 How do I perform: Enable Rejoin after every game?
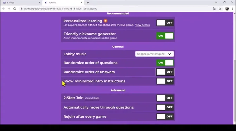[165, 117]
